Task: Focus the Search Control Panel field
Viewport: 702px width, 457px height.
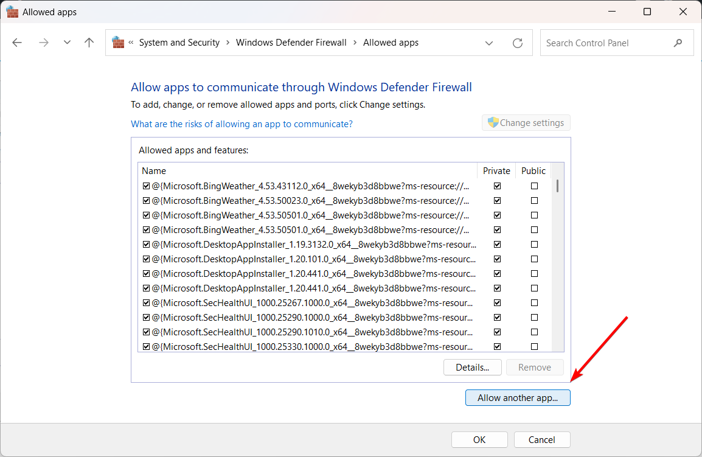Action: (x=605, y=43)
